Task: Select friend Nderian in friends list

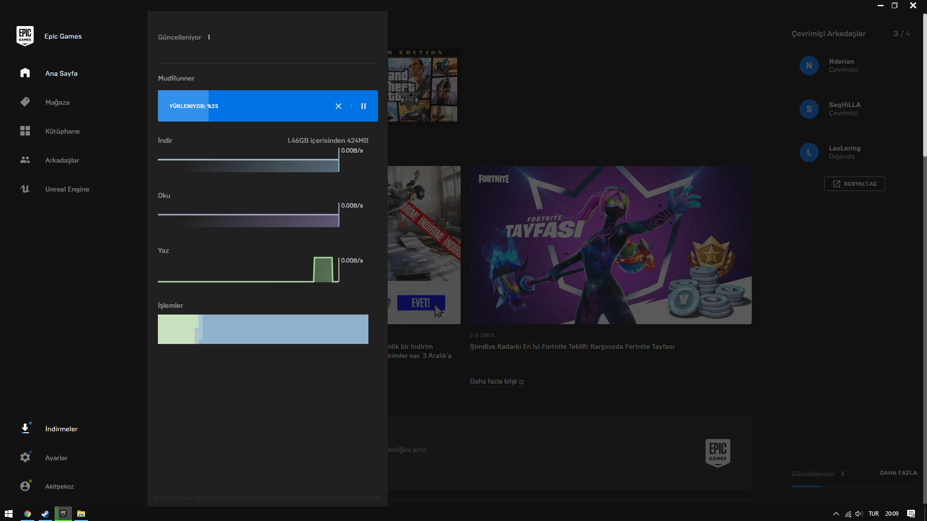Action: pyautogui.click(x=841, y=65)
